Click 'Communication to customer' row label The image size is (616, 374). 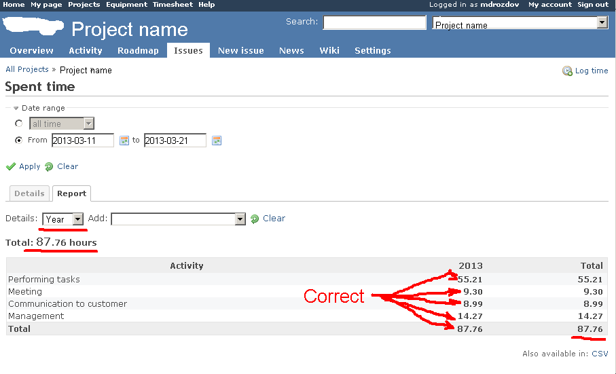(x=67, y=304)
